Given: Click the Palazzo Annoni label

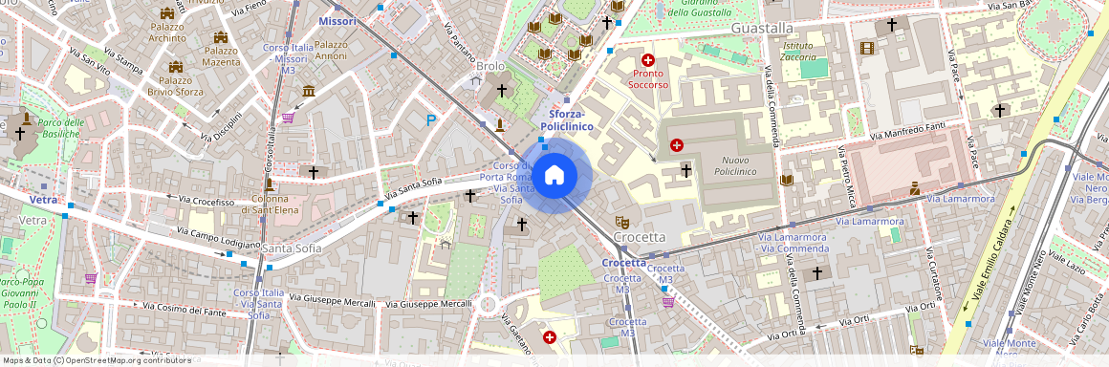Looking at the screenshot, I should click(331, 50).
